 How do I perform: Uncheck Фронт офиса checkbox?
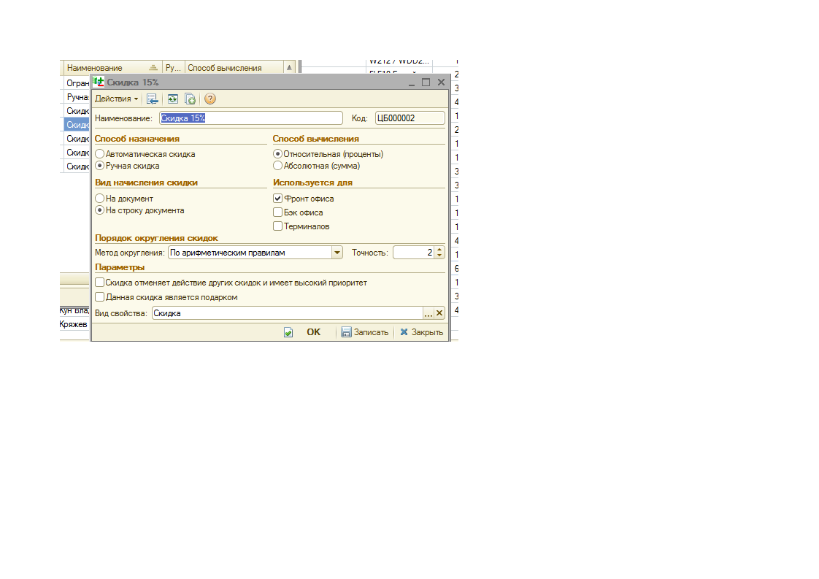click(278, 199)
